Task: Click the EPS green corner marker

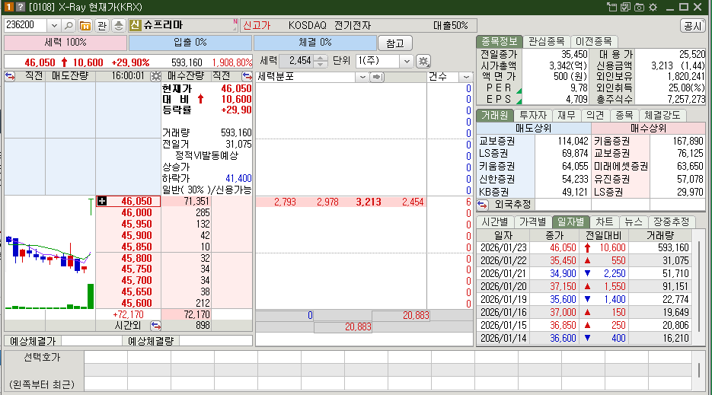Action: 519,101
